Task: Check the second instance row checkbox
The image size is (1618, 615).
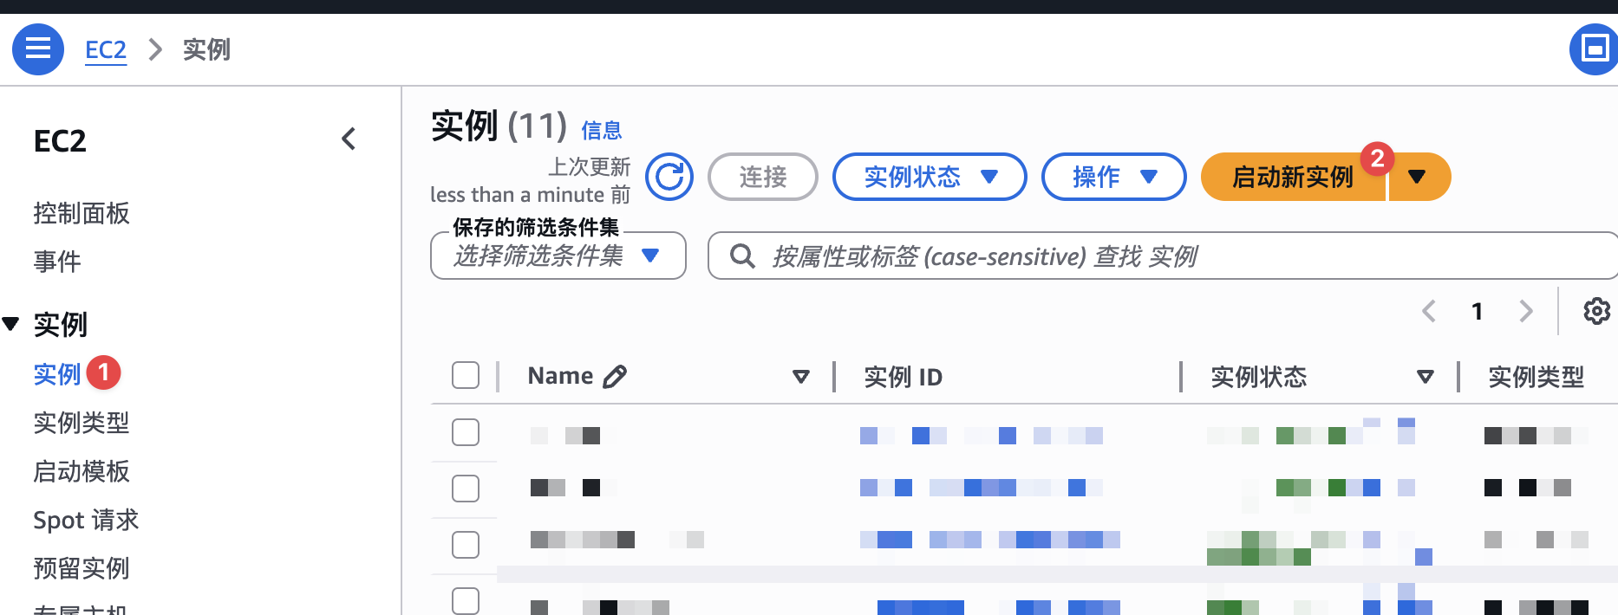Action: tap(466, 489)
